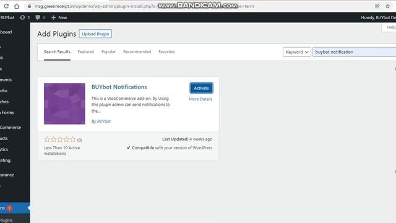Click the purple BUYbot plugin thumbnail
The width and height of the screenshot is (396, 223).
click(x=64, y=103)
